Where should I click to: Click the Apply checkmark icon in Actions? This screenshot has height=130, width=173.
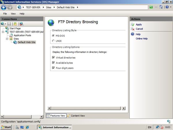pos(132,25)
